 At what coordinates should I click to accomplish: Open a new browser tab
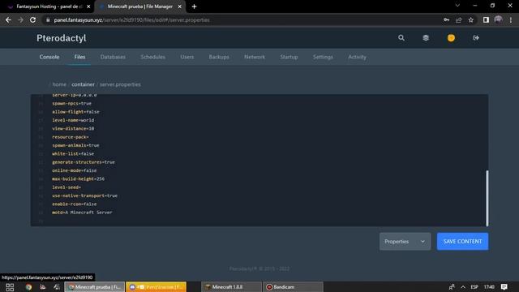point(195,6)
